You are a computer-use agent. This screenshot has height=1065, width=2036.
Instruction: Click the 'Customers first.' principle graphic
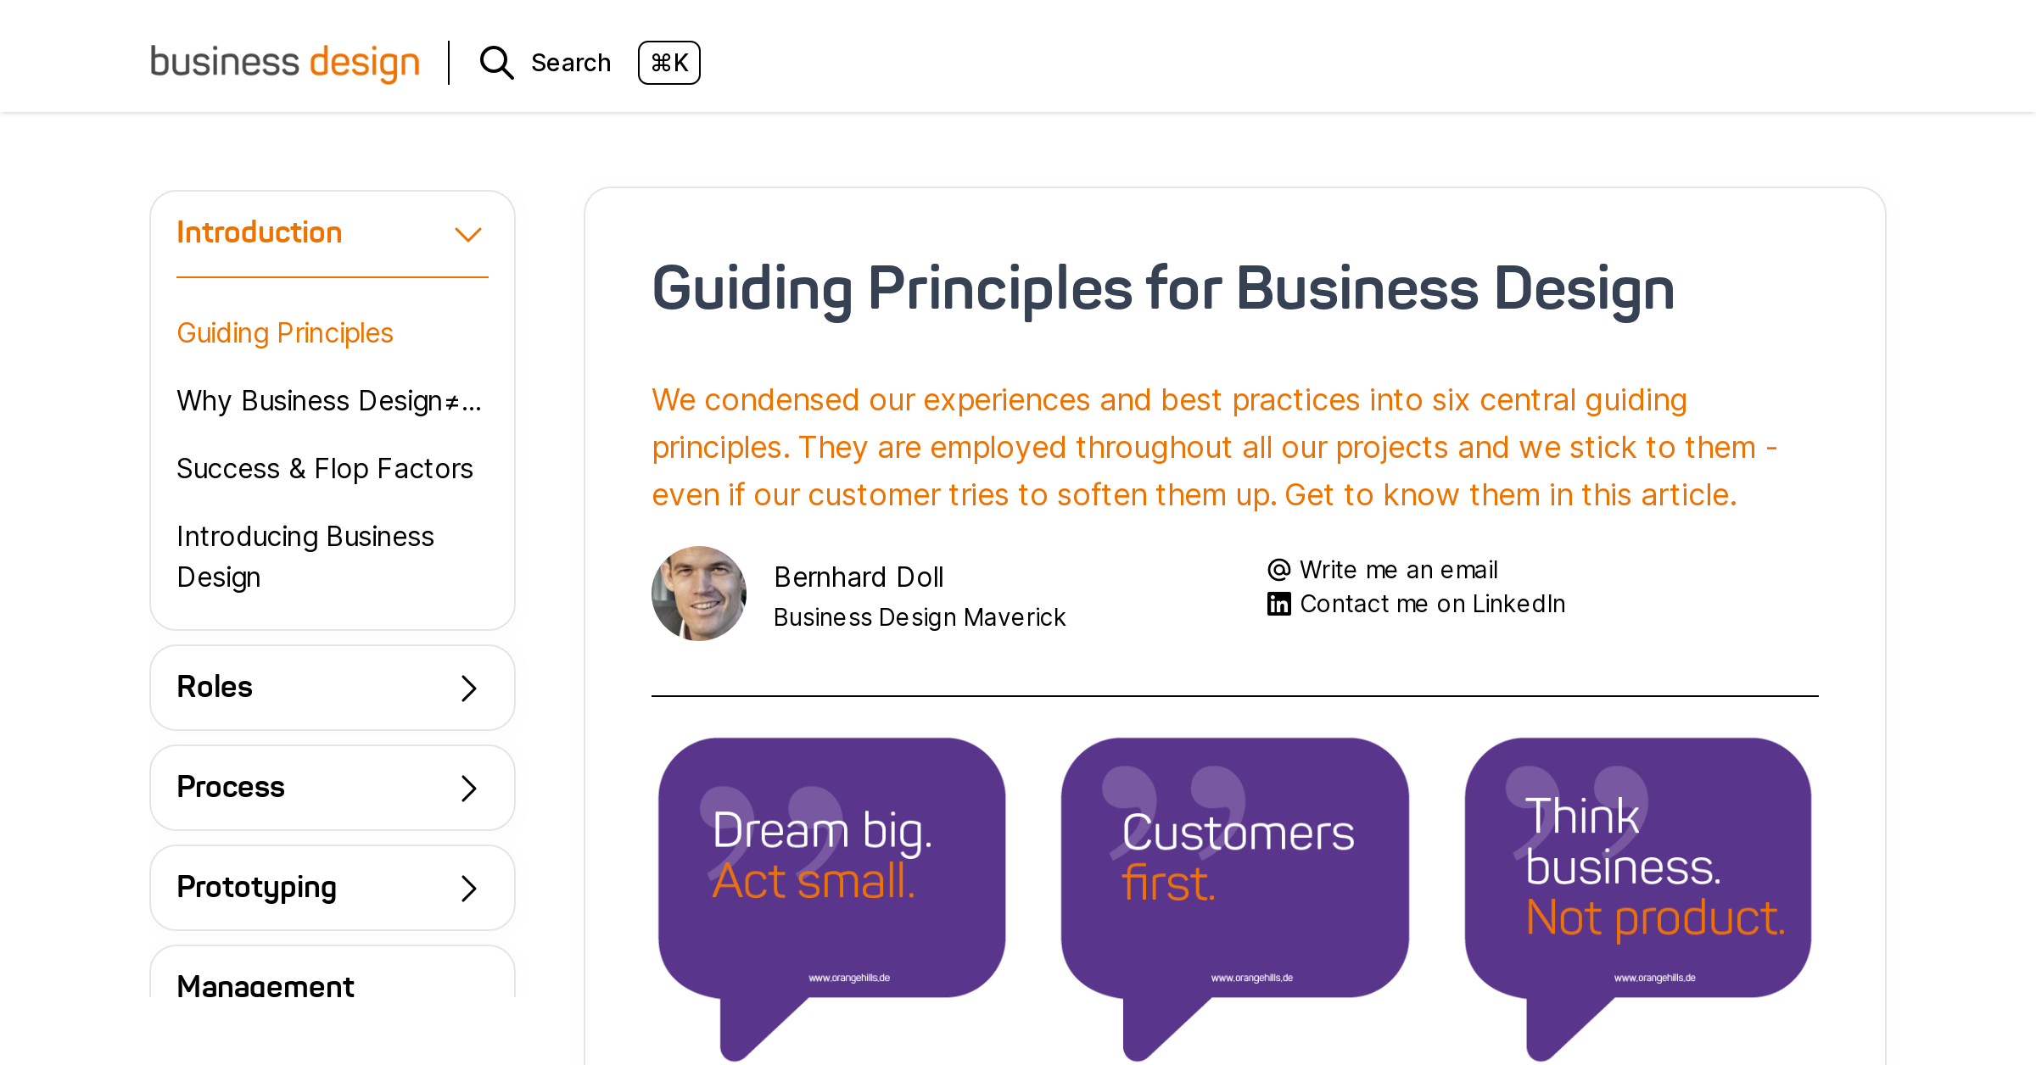tap(1234, 865)
